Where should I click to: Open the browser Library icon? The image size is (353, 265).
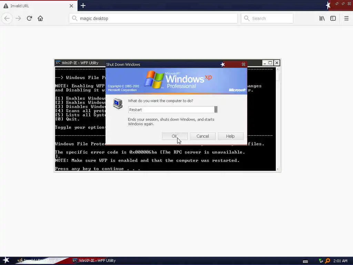tap(322, 18)
